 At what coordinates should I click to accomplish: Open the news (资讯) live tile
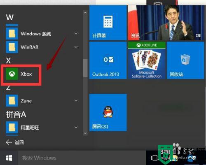click(166, 23)
